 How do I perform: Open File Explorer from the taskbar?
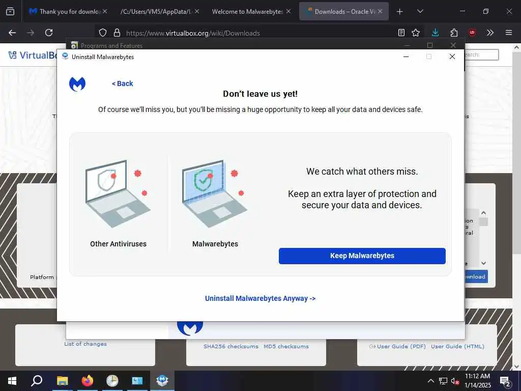(x=62, y=381)
